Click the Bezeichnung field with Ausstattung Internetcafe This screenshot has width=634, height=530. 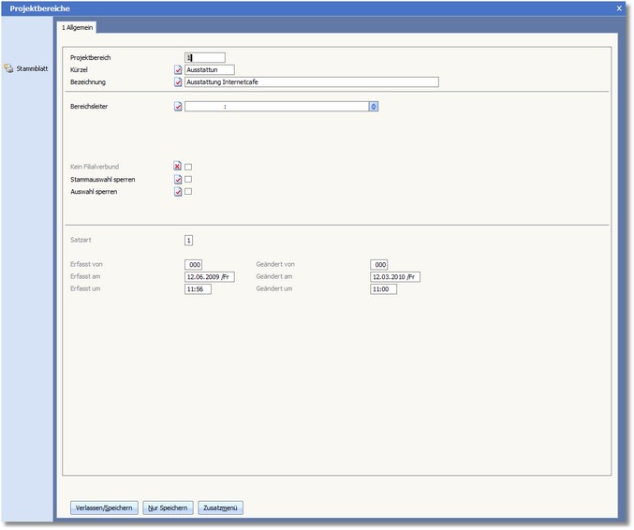coord(311,81)
